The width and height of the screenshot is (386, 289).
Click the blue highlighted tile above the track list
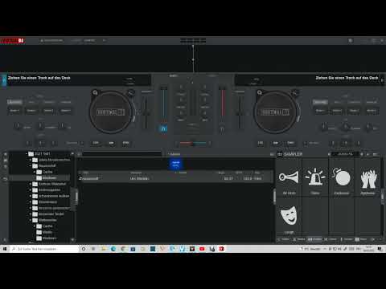pos(175,164)
